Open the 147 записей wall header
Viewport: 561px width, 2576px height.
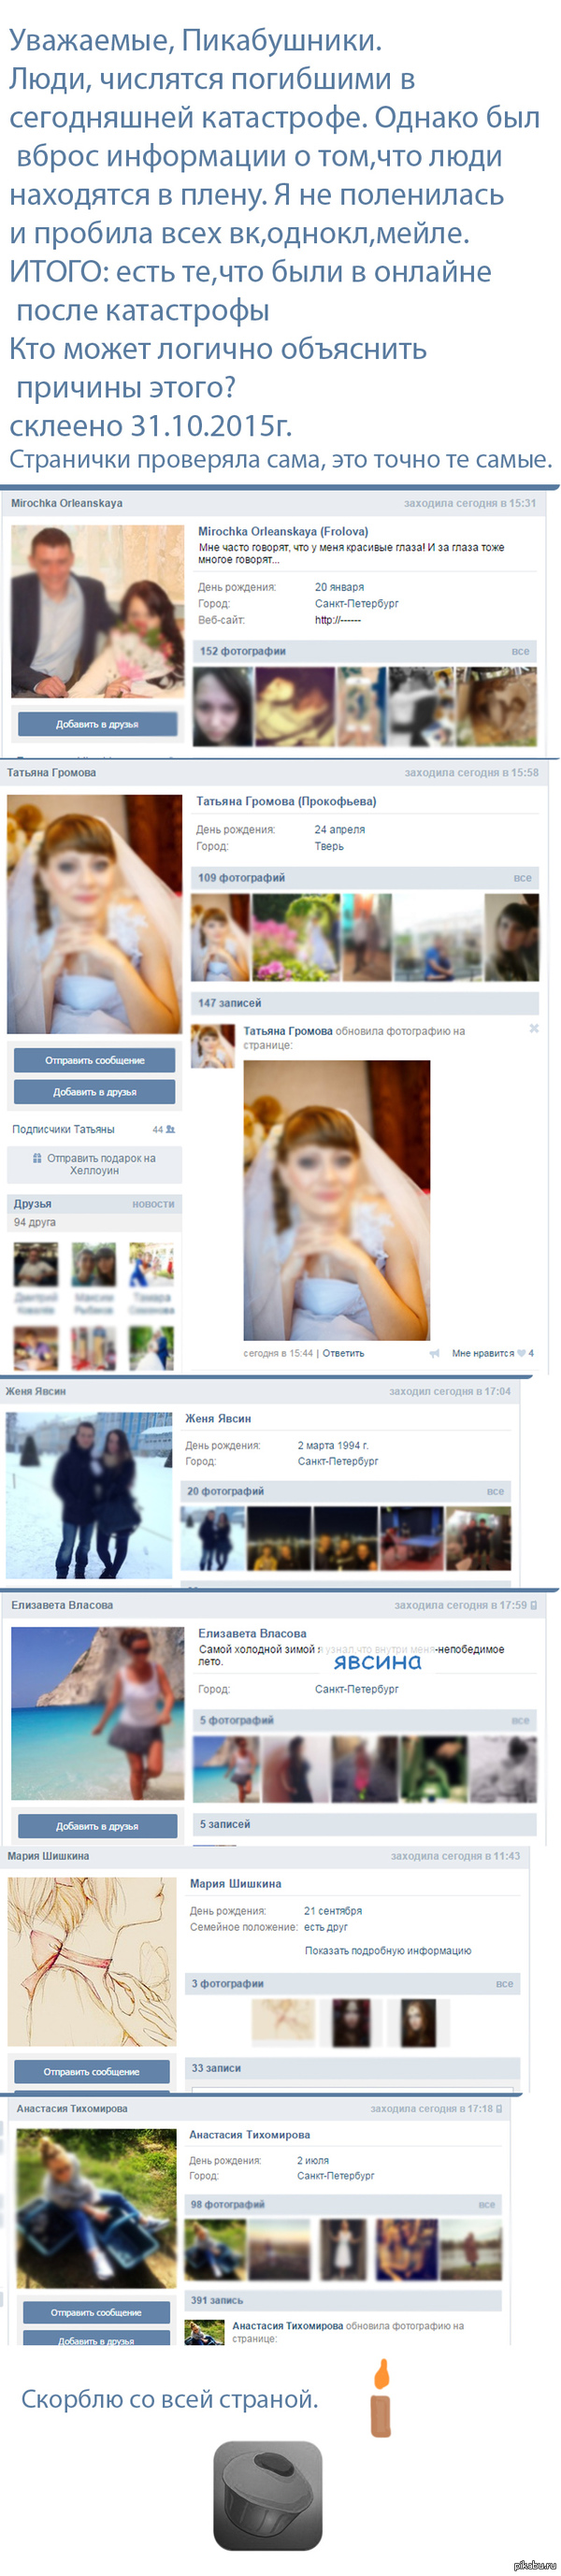coord(229,1003)
